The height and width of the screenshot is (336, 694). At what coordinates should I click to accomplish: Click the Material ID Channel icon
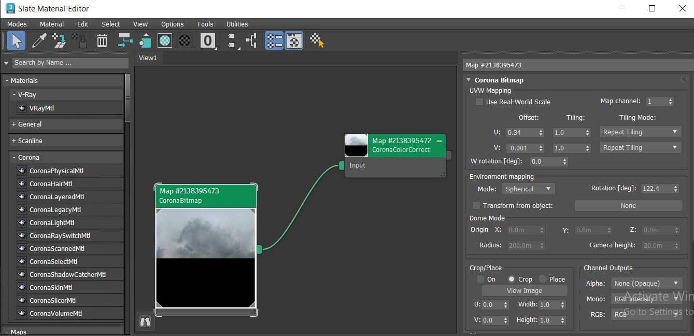coord(208,40)
